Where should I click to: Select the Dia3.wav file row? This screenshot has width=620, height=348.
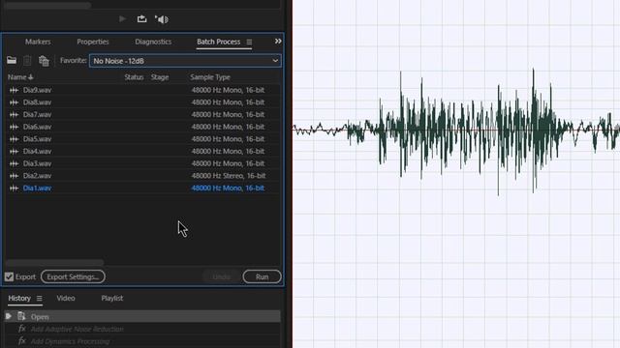[x=142, y=163]
